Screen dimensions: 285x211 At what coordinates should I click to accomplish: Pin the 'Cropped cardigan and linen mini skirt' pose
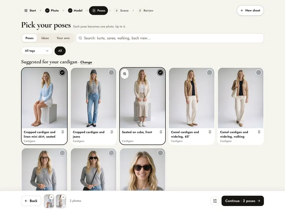[x=63, y=132]
